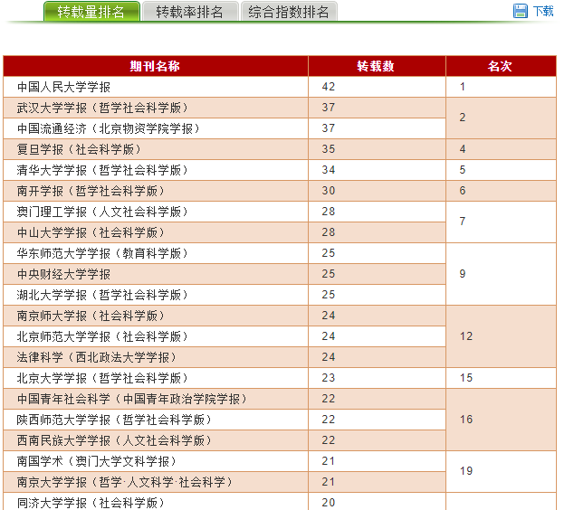Select 南国学术（澳门大学文科学报）

96,461
